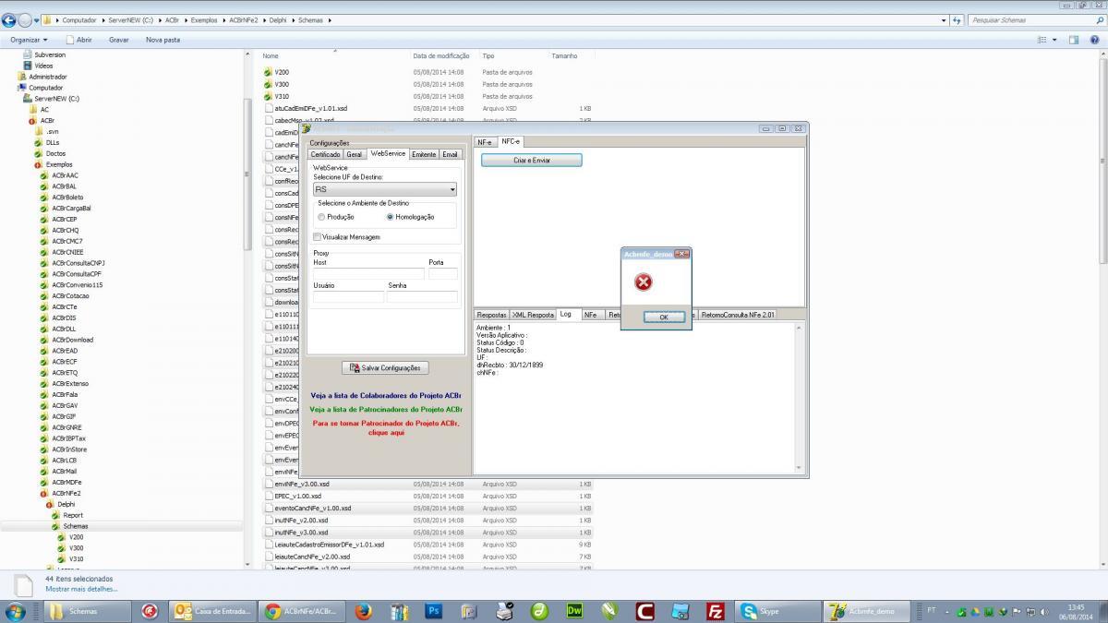Enable the Visualizar Mensagem checkbox
Image resolution: width=1108 pixels, height=623 pixels.
[x=318, y=237]
